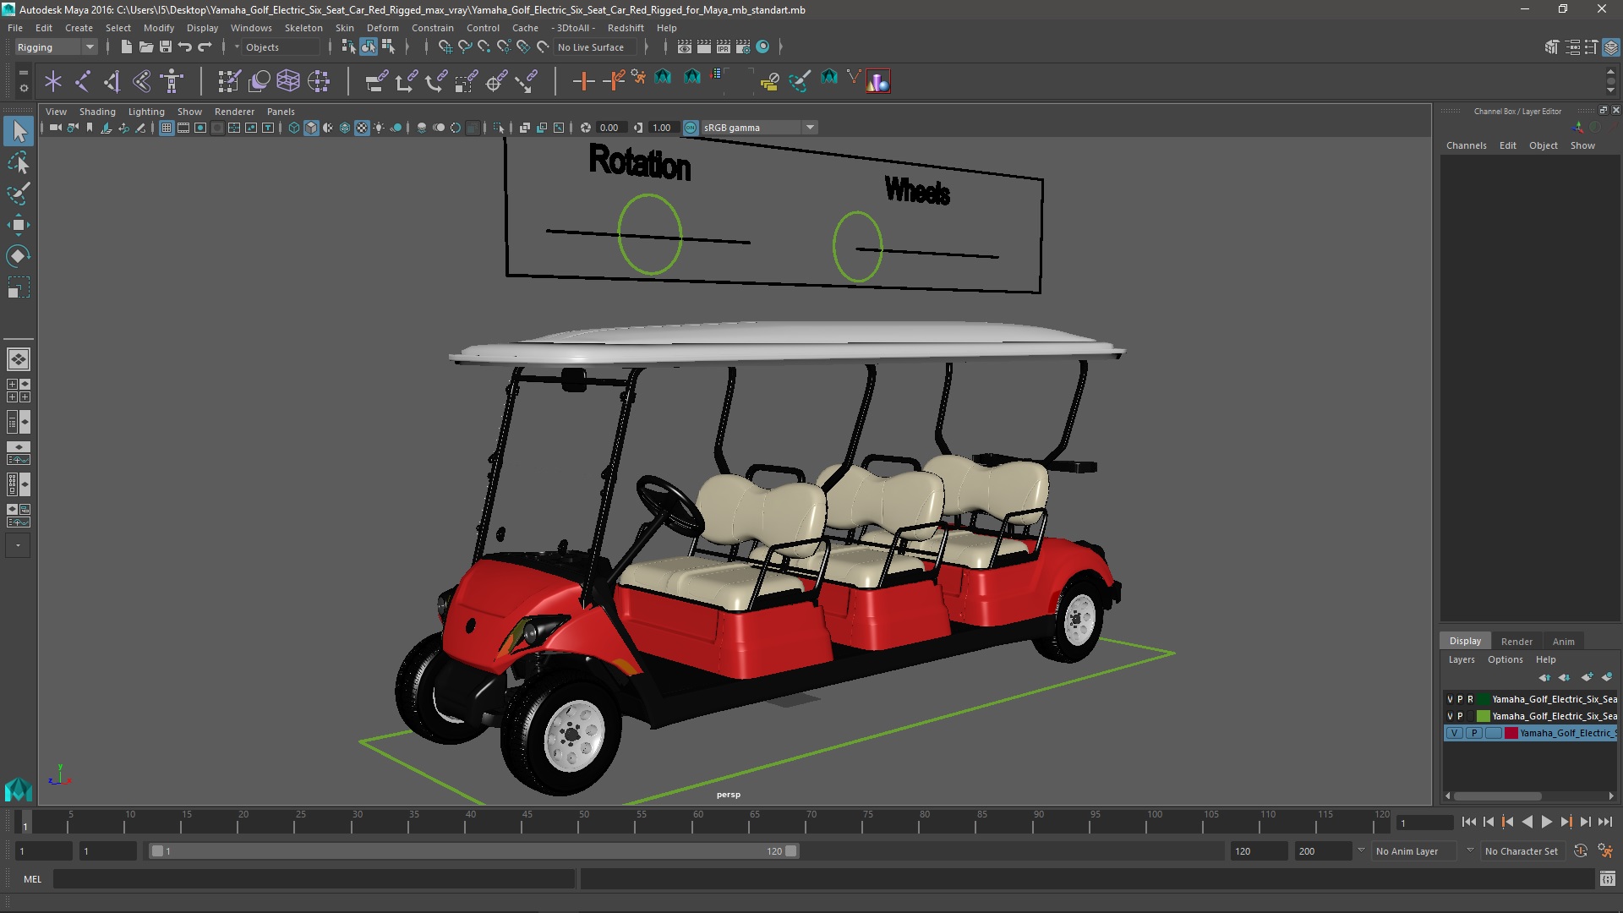Toggle the viewport grid display
The image size is (1623, 913).
click(x=167, y=128)
